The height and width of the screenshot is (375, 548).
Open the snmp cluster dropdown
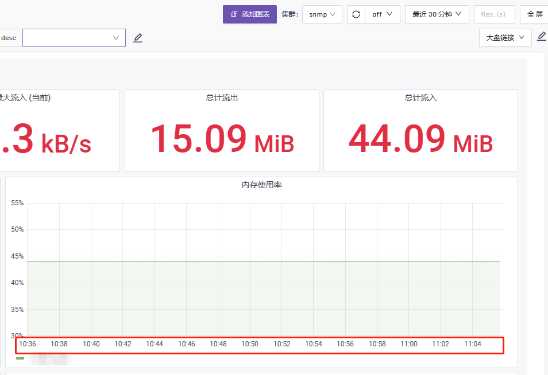point(322,14)
